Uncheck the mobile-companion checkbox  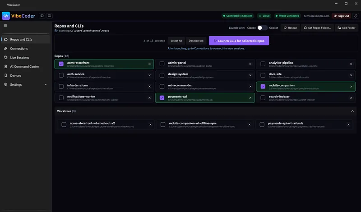coord(263,87)
